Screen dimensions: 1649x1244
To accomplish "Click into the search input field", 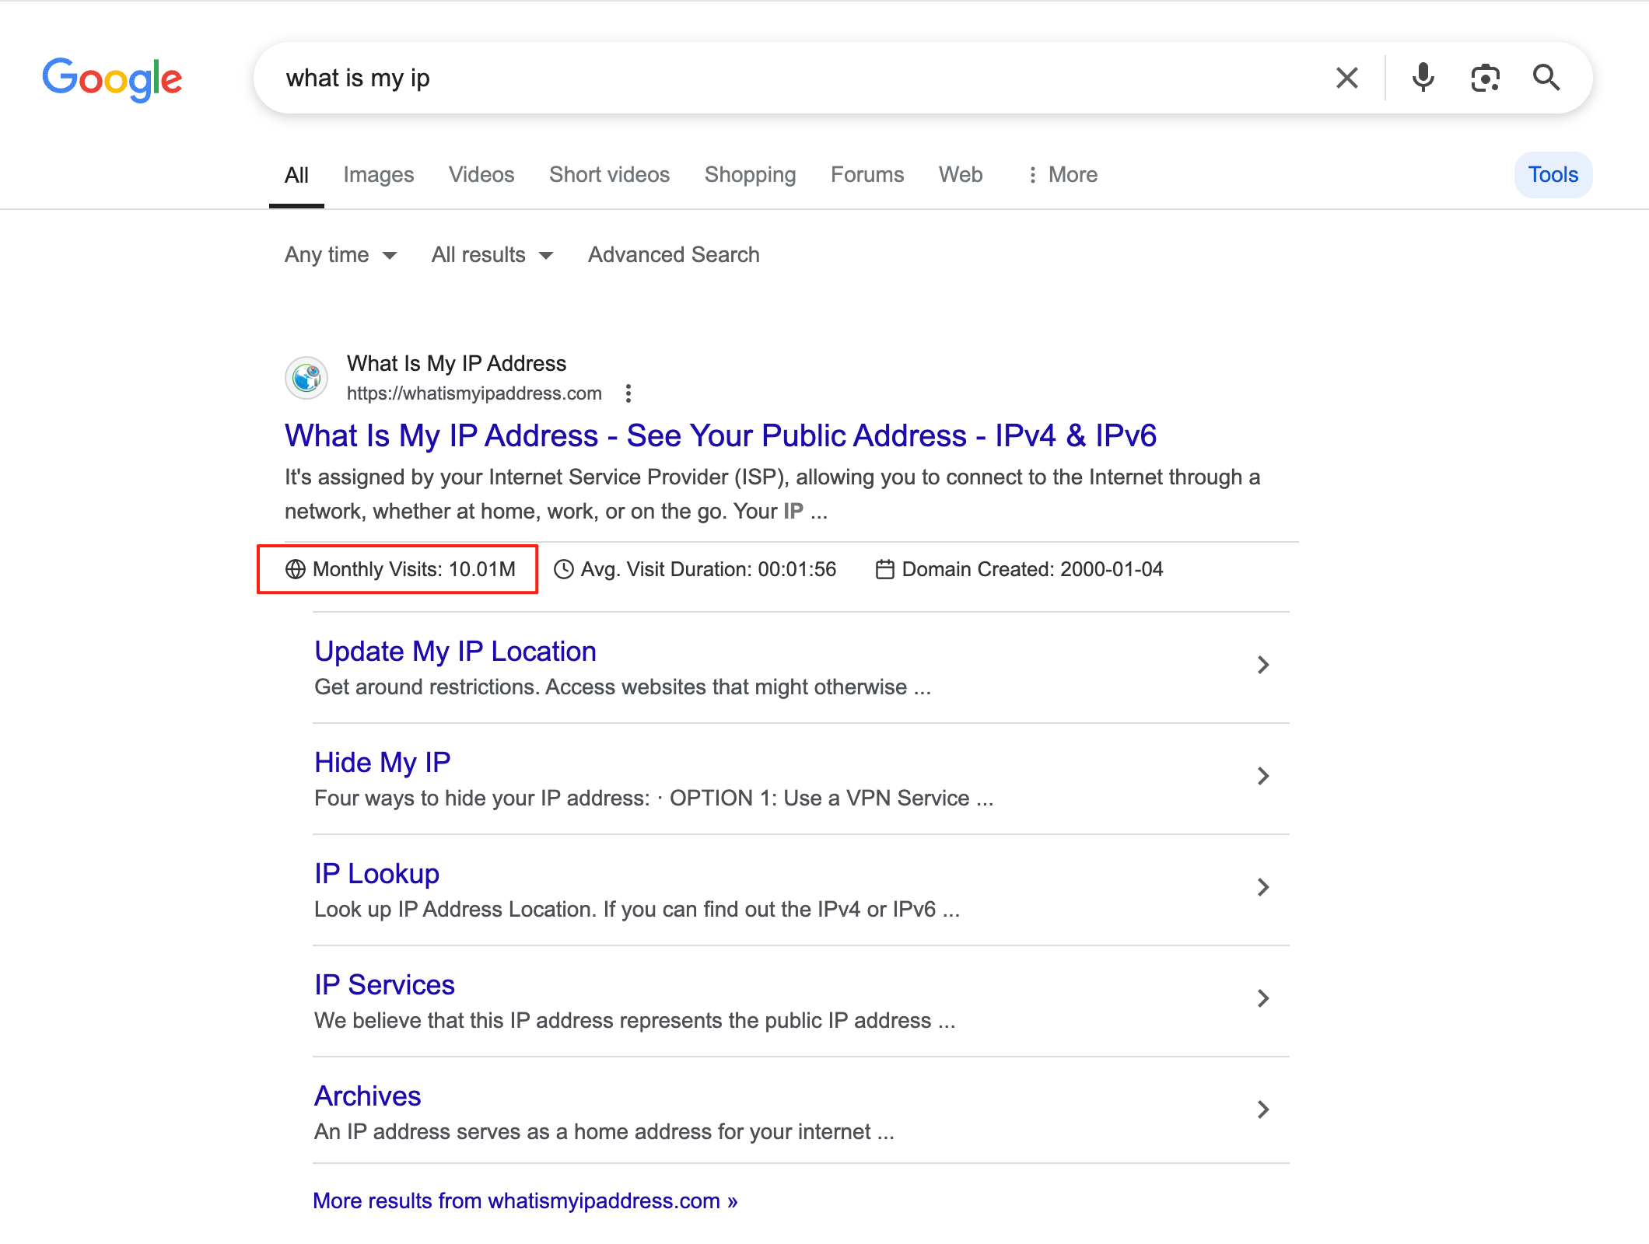I will pyautogui.click(x=793, y=78).
